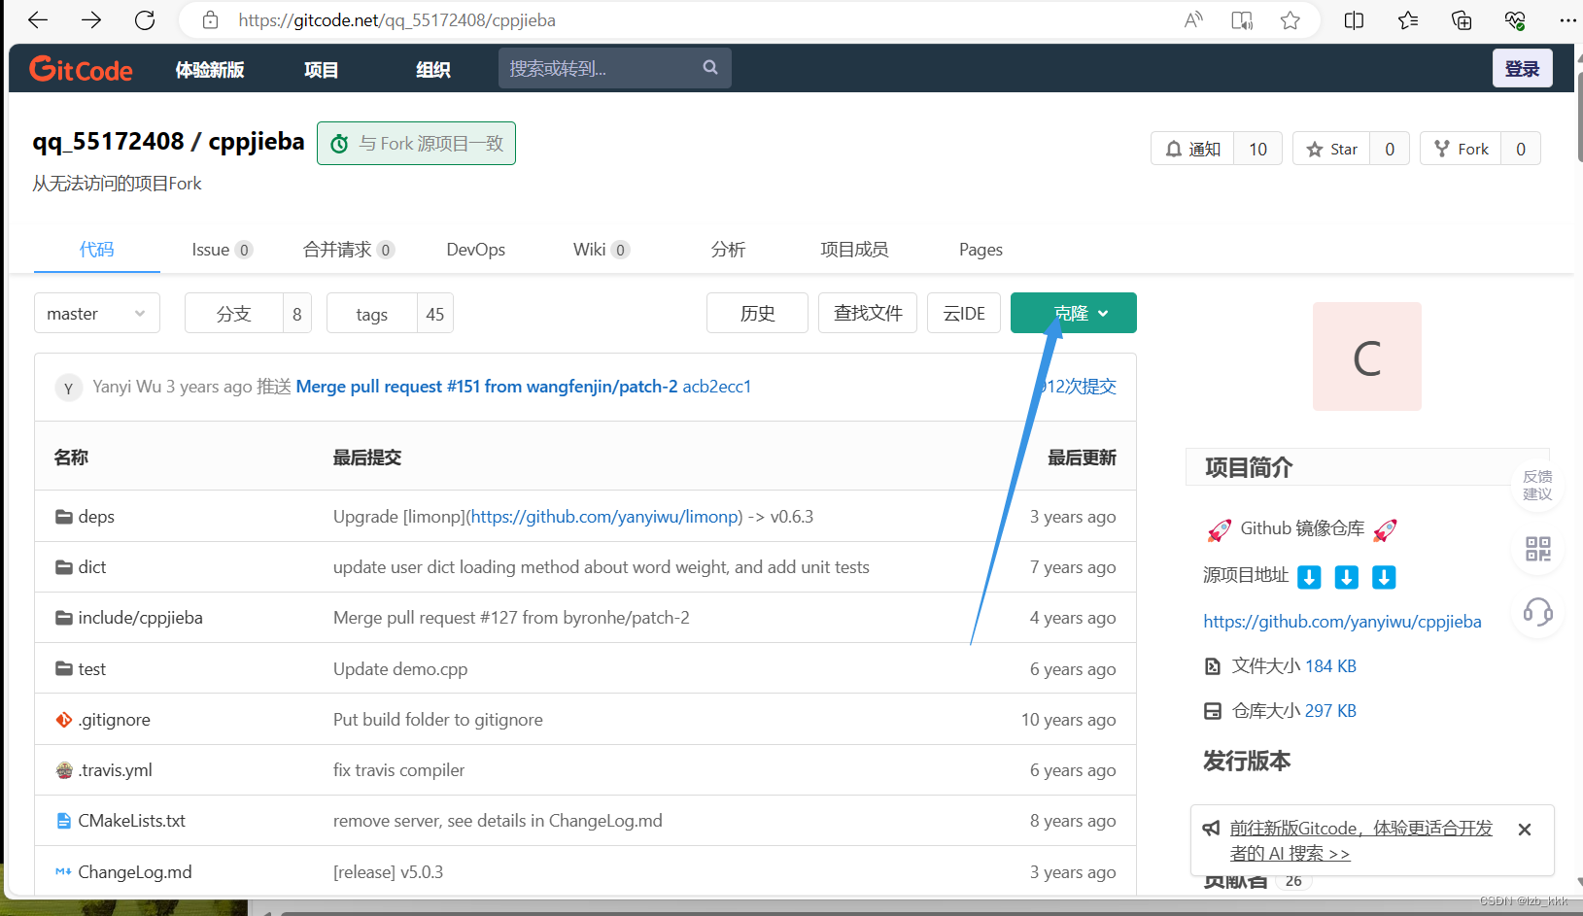Click the browser forward arrow
Image resolution: width=1583 pixels, height=916 pixels.
pyautogui.click(x=91, y=20)
